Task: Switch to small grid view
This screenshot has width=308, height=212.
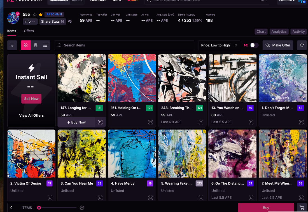Action: pos(36,45)
